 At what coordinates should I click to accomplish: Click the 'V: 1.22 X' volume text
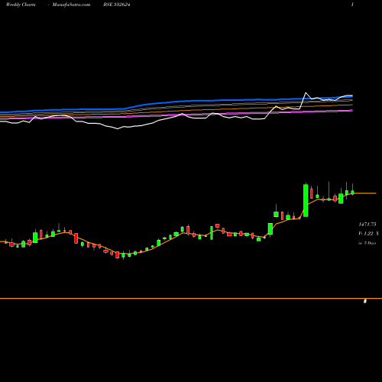[x=368, y=234]
